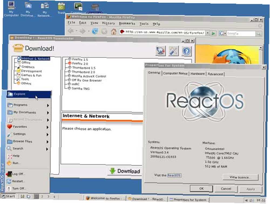270x204 pixels.
Task: Select the Development category in Downloader
Action: (31, 71)
